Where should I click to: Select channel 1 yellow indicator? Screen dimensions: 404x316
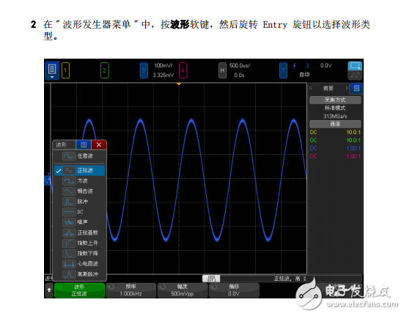pyautogui.click(x=65, y=70)
